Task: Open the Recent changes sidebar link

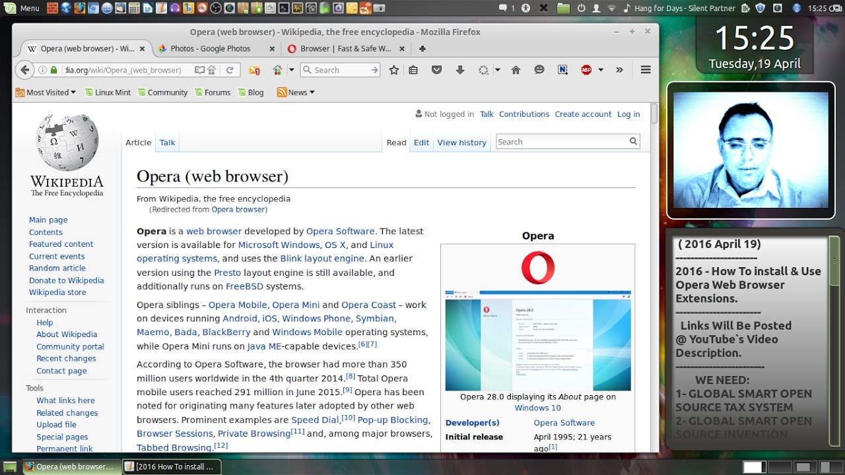Action: pyautogui.click(x=66, y=359)
